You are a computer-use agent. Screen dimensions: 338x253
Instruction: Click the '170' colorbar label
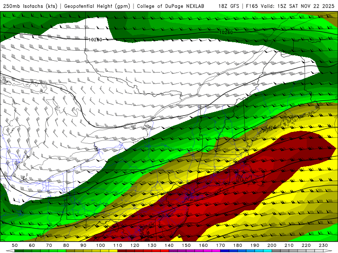pyautogui.click(x=220, y=245)
